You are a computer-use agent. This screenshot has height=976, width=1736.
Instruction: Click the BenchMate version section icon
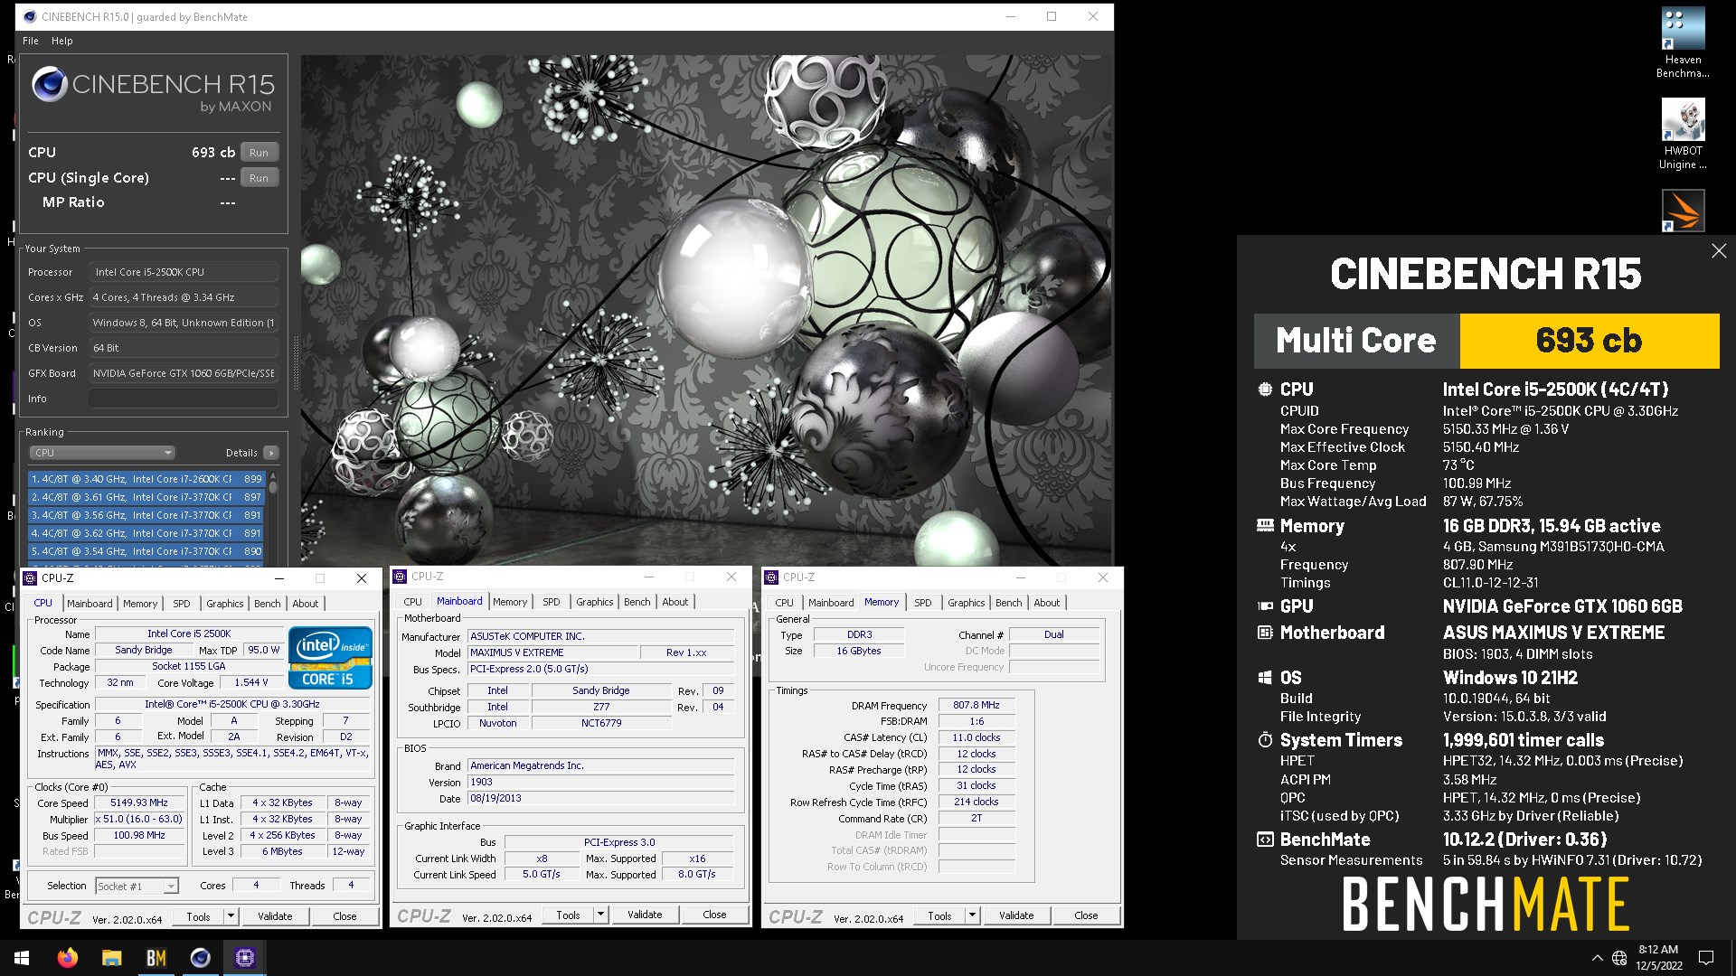[1265, 840]
